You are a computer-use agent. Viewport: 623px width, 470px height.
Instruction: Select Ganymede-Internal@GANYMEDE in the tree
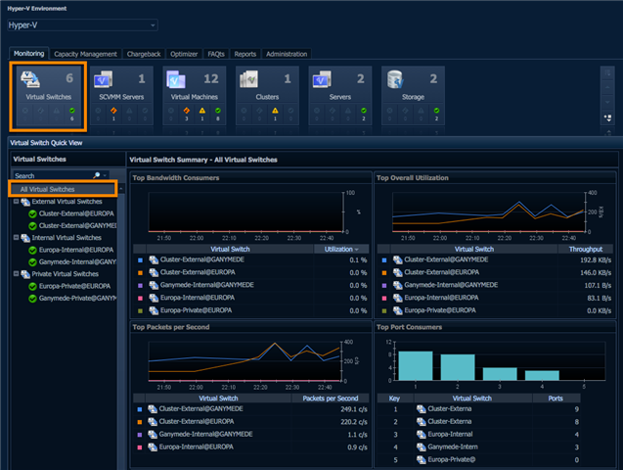(x=77, y=262)
